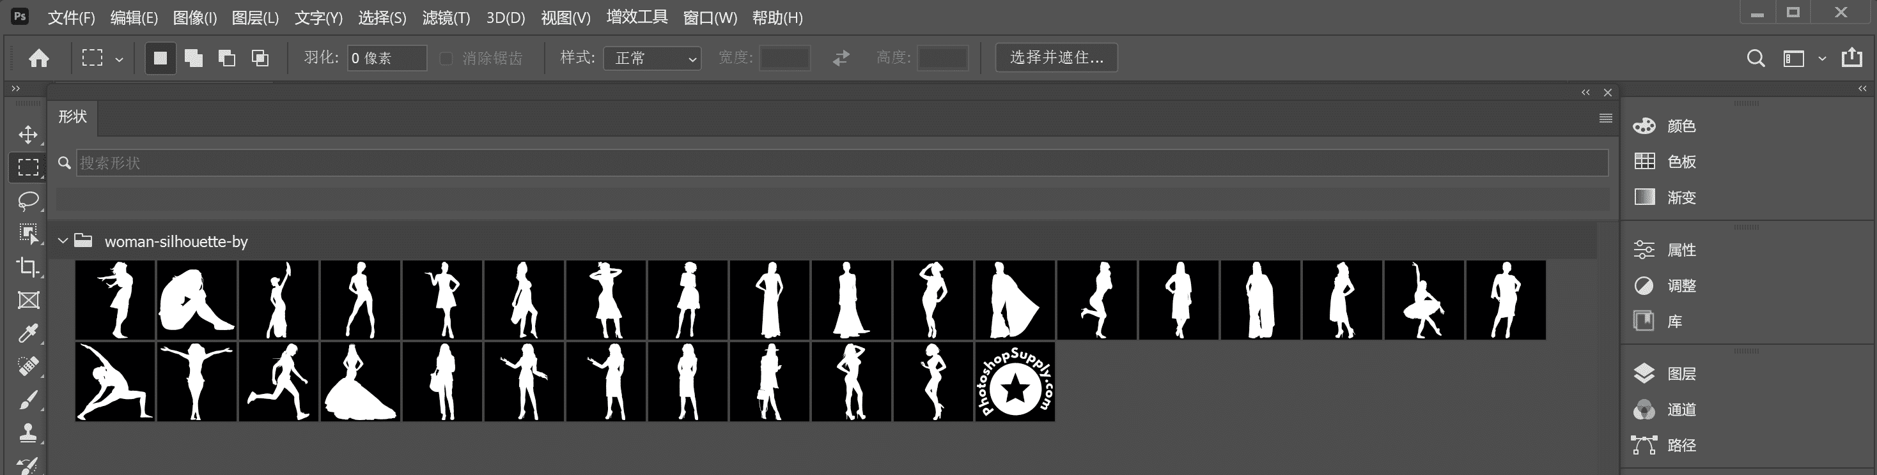The width and height of the screenshot is (1877, 475).
Task: Select the Crop tool
Action: click(x=27, y=267)
